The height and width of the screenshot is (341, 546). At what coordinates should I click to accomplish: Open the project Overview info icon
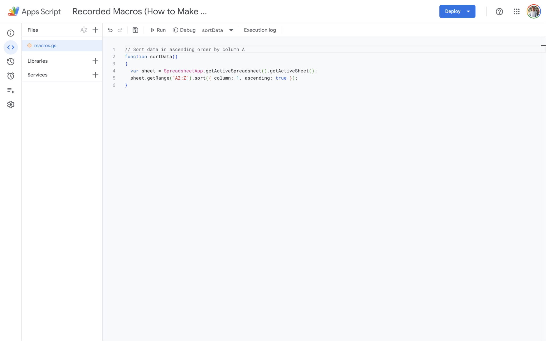coord(11,33)
